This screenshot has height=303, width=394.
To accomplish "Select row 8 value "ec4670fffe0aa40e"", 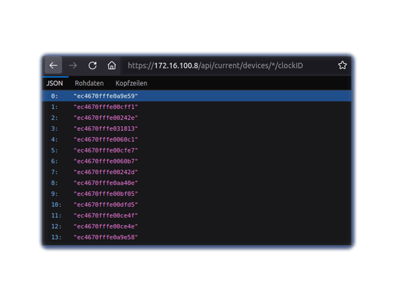I will tap(106, 183).
